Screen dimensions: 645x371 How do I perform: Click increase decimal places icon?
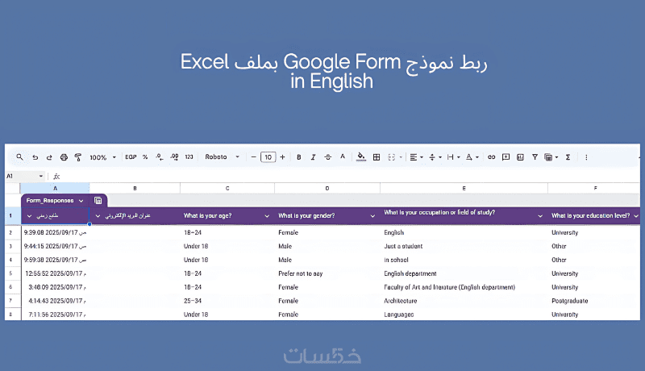pyautogui.click(x=174, y=157)
